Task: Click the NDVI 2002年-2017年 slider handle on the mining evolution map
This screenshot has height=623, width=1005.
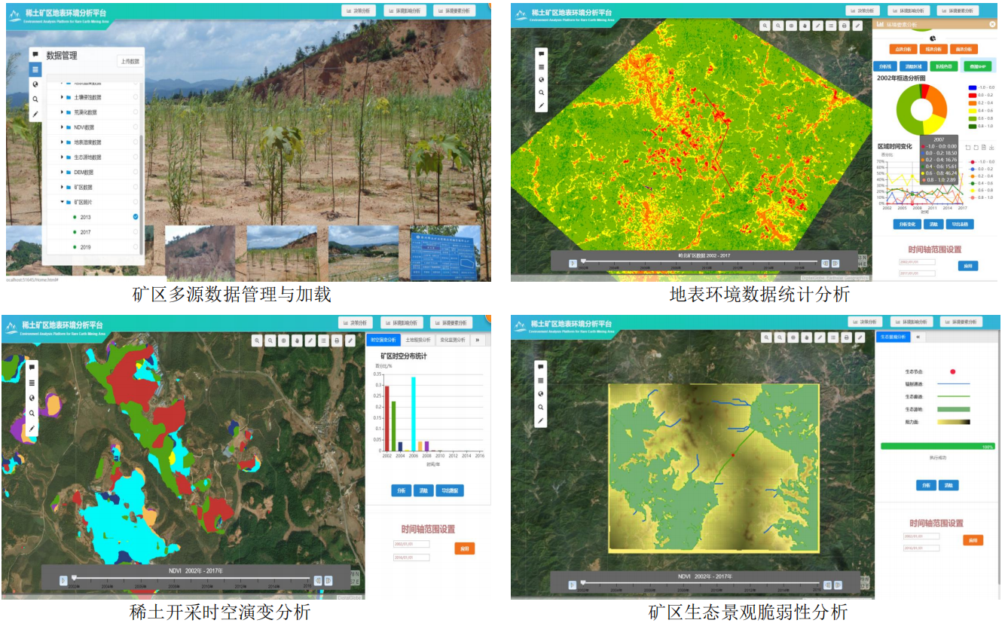Action: (74, 579)
